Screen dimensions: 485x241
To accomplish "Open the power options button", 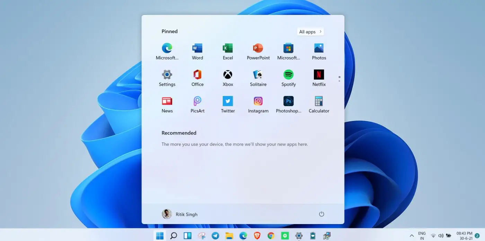I will point(321,214).
